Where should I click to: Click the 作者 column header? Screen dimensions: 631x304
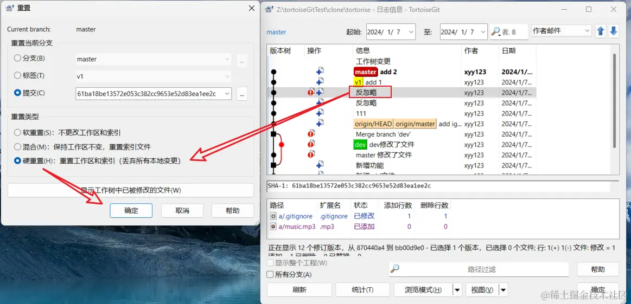pos(480,51)
